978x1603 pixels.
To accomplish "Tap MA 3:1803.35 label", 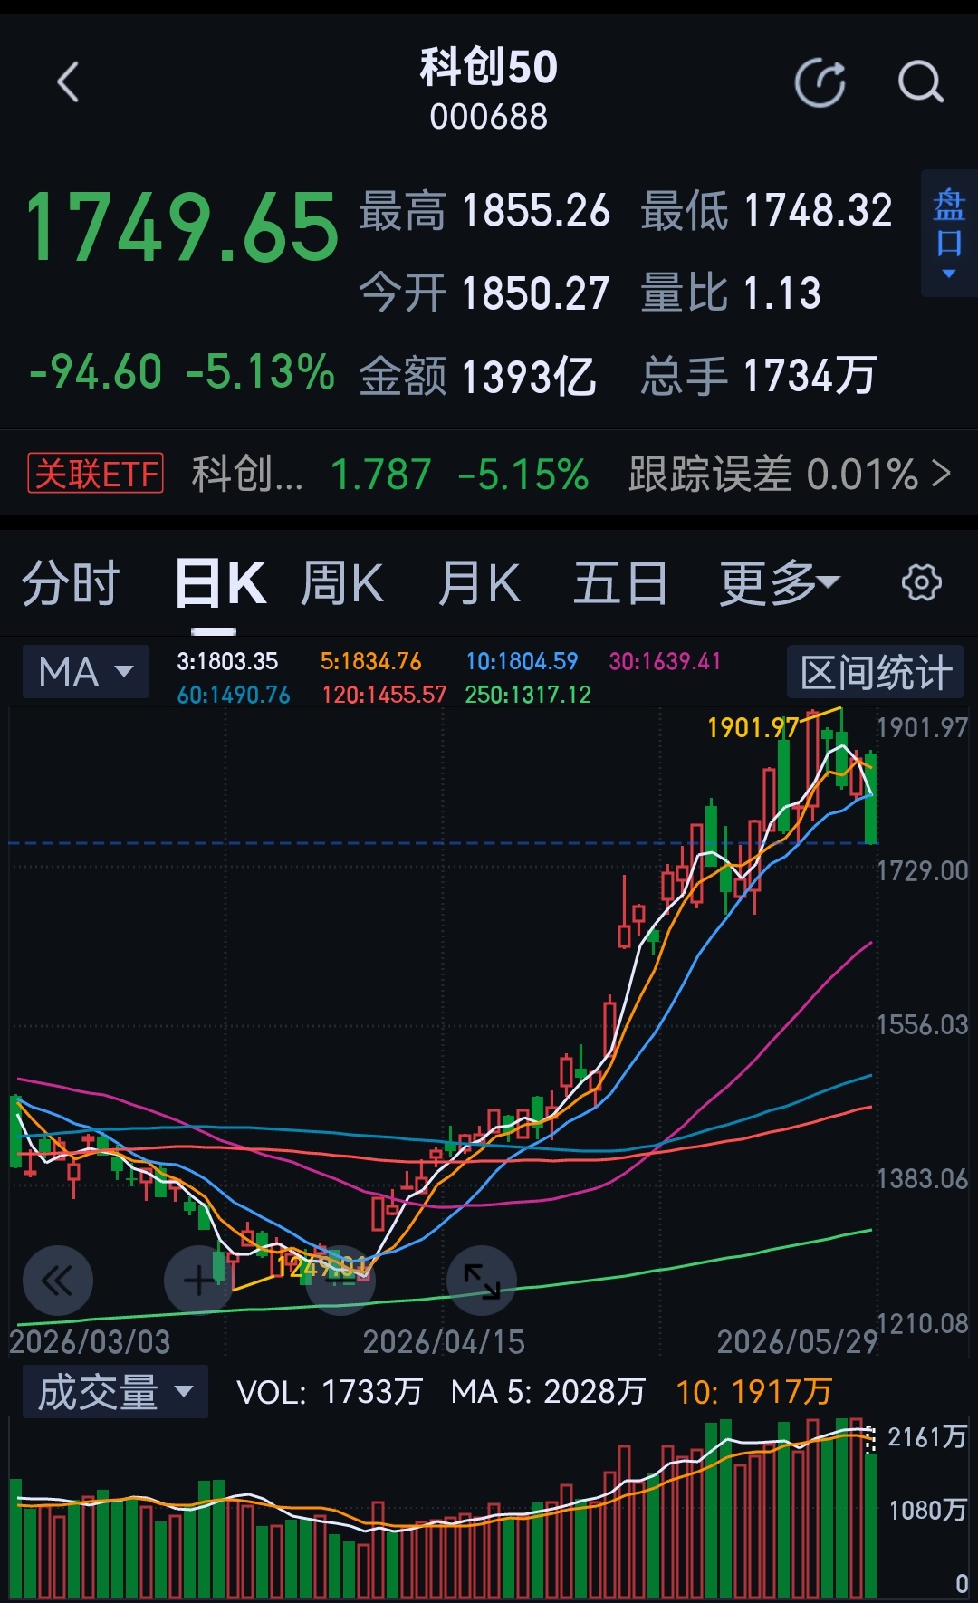I will point(227,661).
